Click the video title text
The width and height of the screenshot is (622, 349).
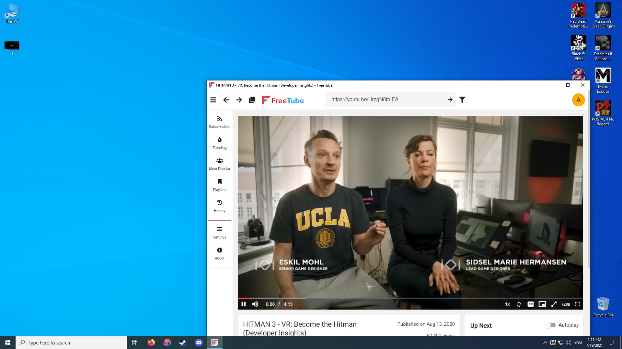pos(300,328)
